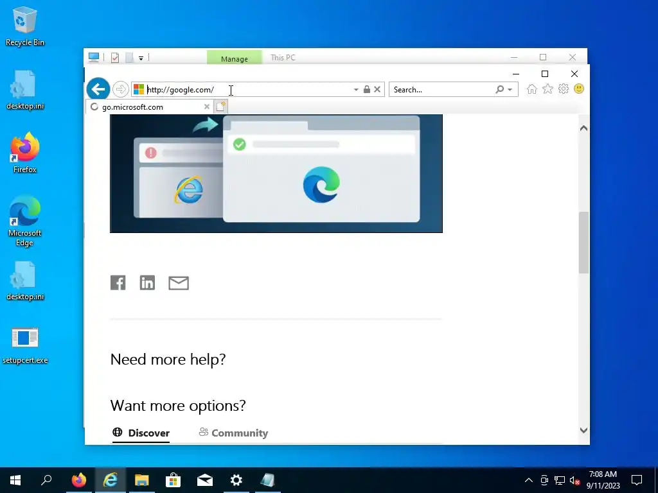The height and width of the screenshot is (493, 658).
Task: Open the address bar autocomplete dropdown arrow
Action: (x=356, y=90)
